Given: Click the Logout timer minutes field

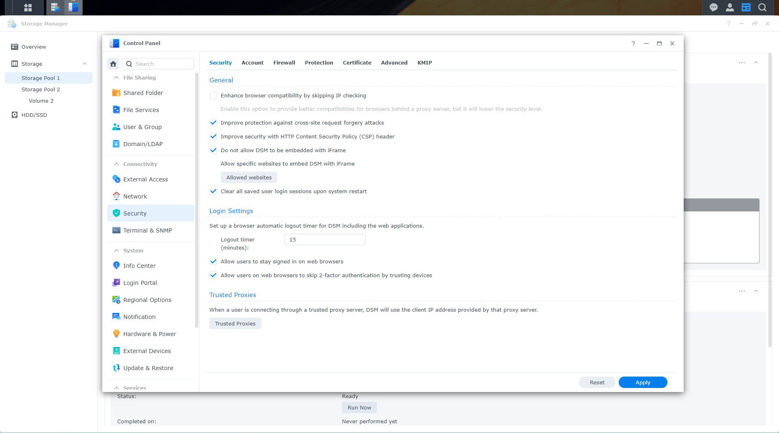Looking at the screenshot, I should click(x=325, y=239).
